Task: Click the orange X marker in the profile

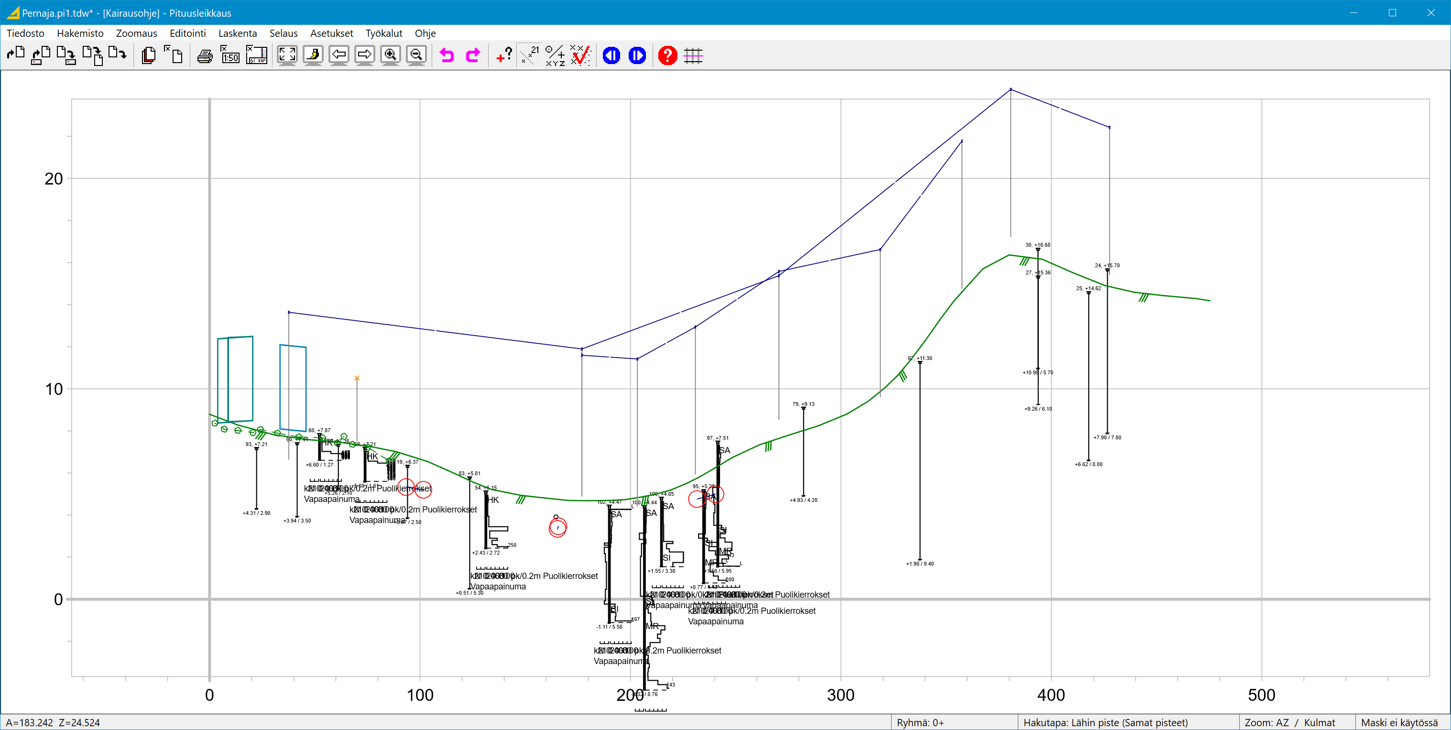Action: click(x=357, y=378)
